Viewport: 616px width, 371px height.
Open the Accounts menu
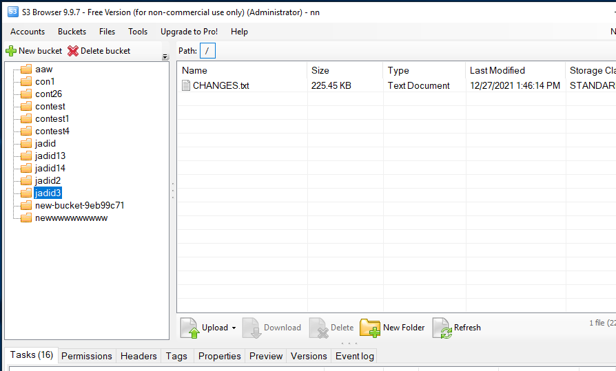(28, 32)
